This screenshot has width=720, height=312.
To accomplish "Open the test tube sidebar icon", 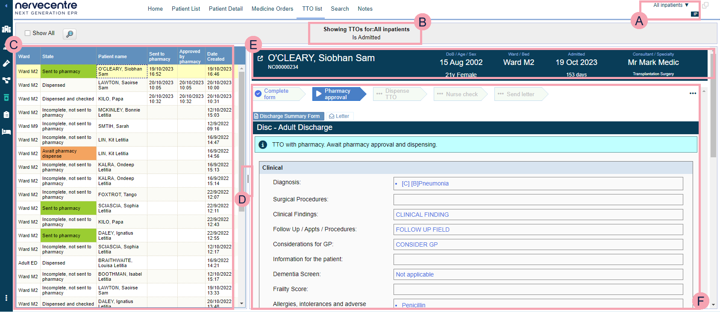I will [6, 63].
